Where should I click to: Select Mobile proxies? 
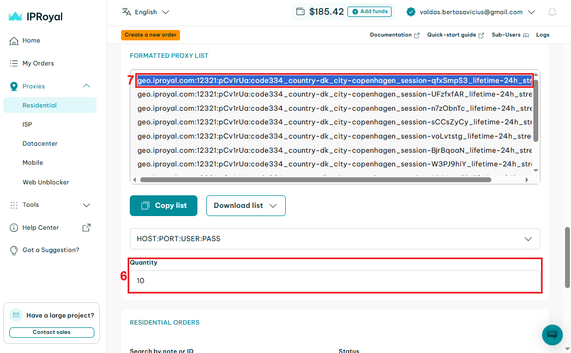[33, 163]
